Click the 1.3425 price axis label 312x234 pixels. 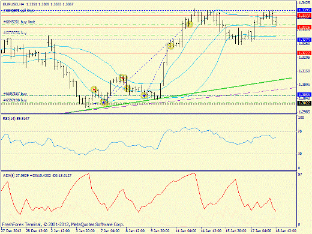pos(304,3)
